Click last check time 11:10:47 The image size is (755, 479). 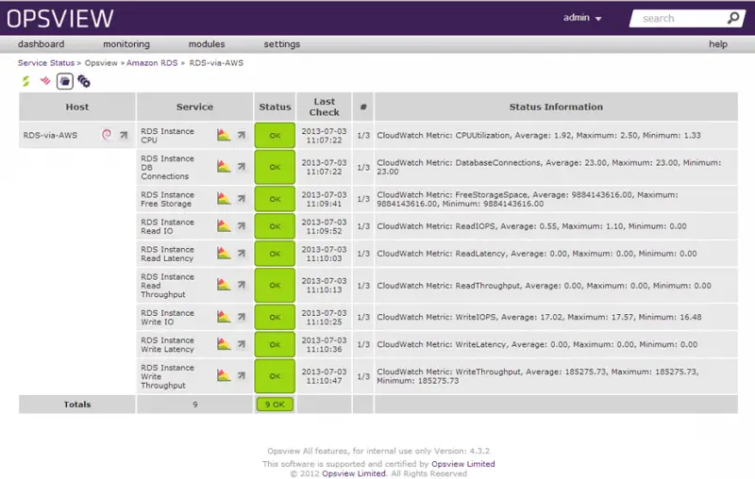324,380
